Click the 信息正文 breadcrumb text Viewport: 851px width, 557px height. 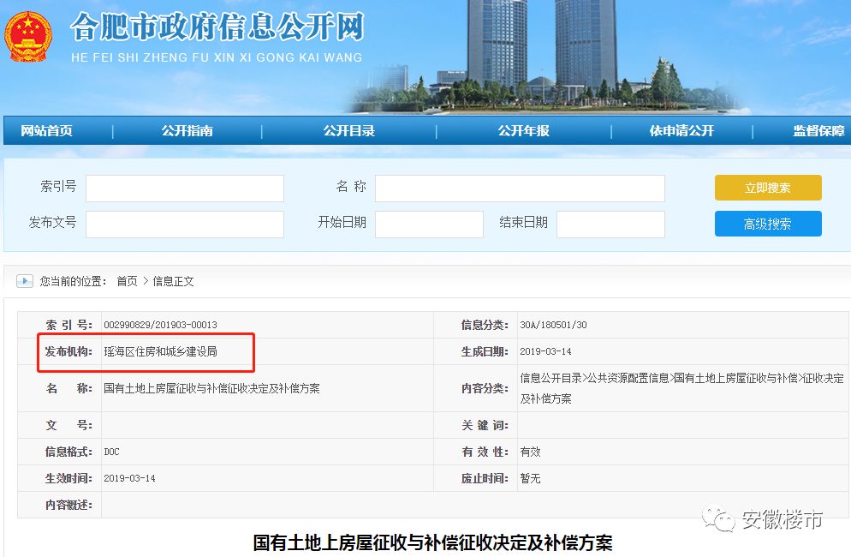pyautogui.click(x=173, y=281)
